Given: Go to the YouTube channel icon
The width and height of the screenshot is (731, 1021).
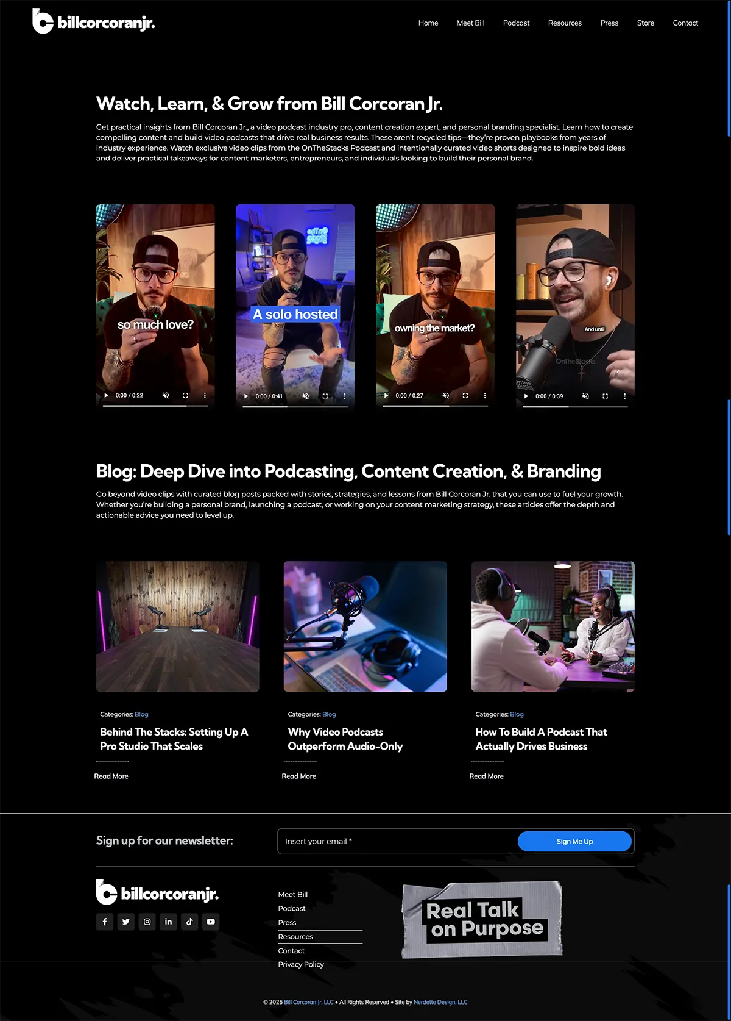Looking at the screenshot, I should pyautogui.click(x=211, y=922).
